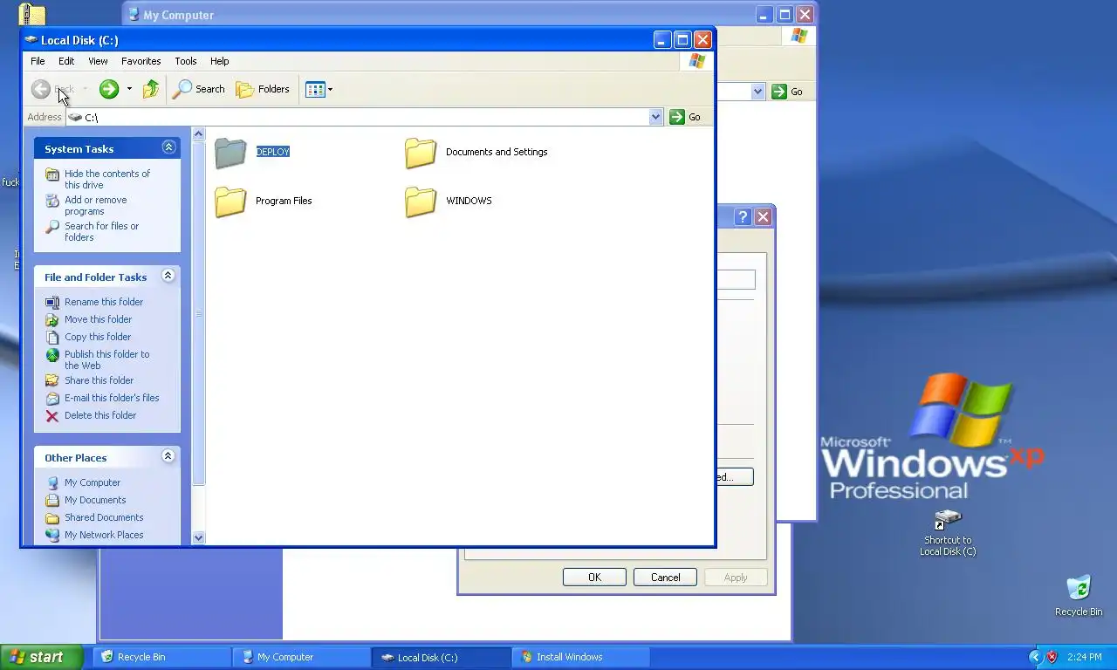Open the View menu
The image size is (1117, 670).
pos(98,61)
